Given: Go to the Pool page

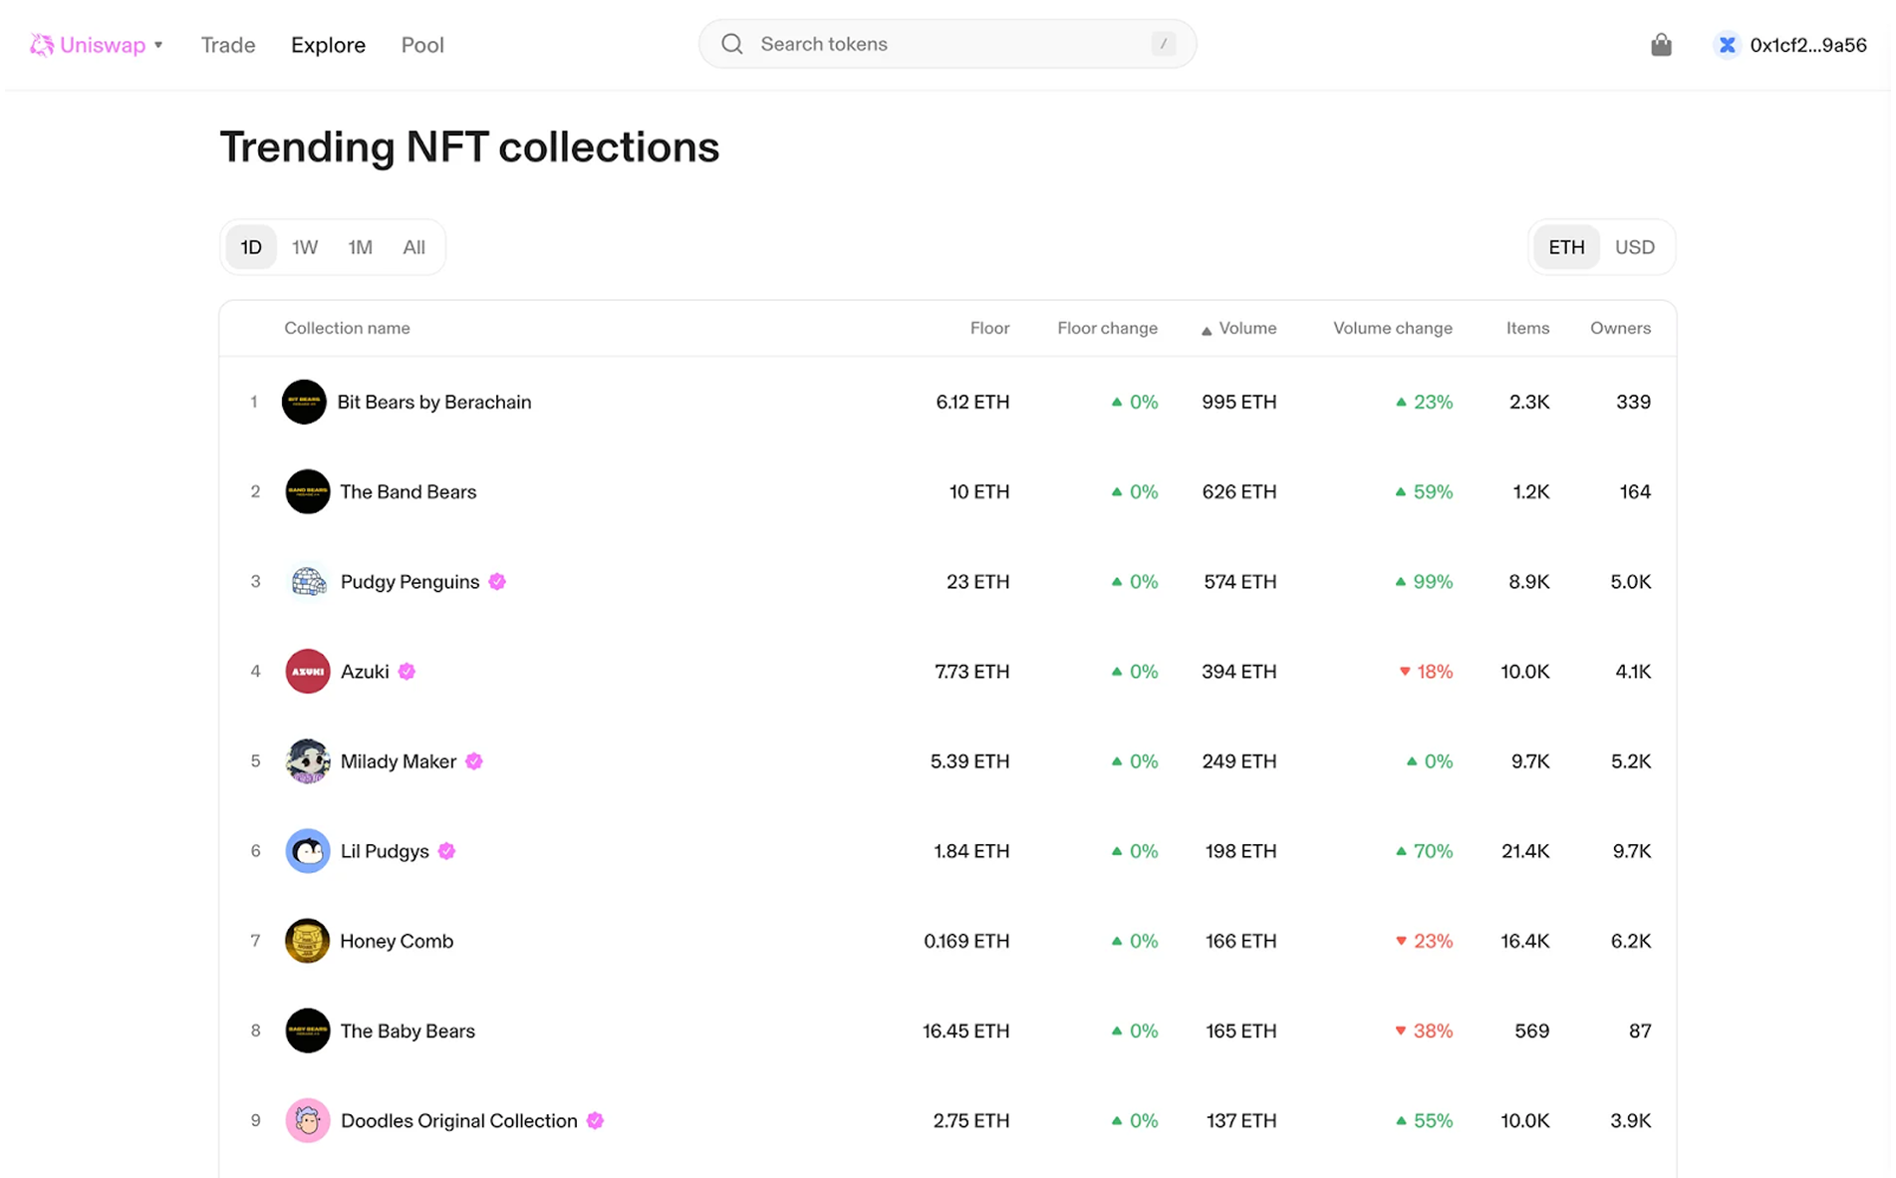Looking at the screenshot, I should pyautogui.click(x=422, y=45).
